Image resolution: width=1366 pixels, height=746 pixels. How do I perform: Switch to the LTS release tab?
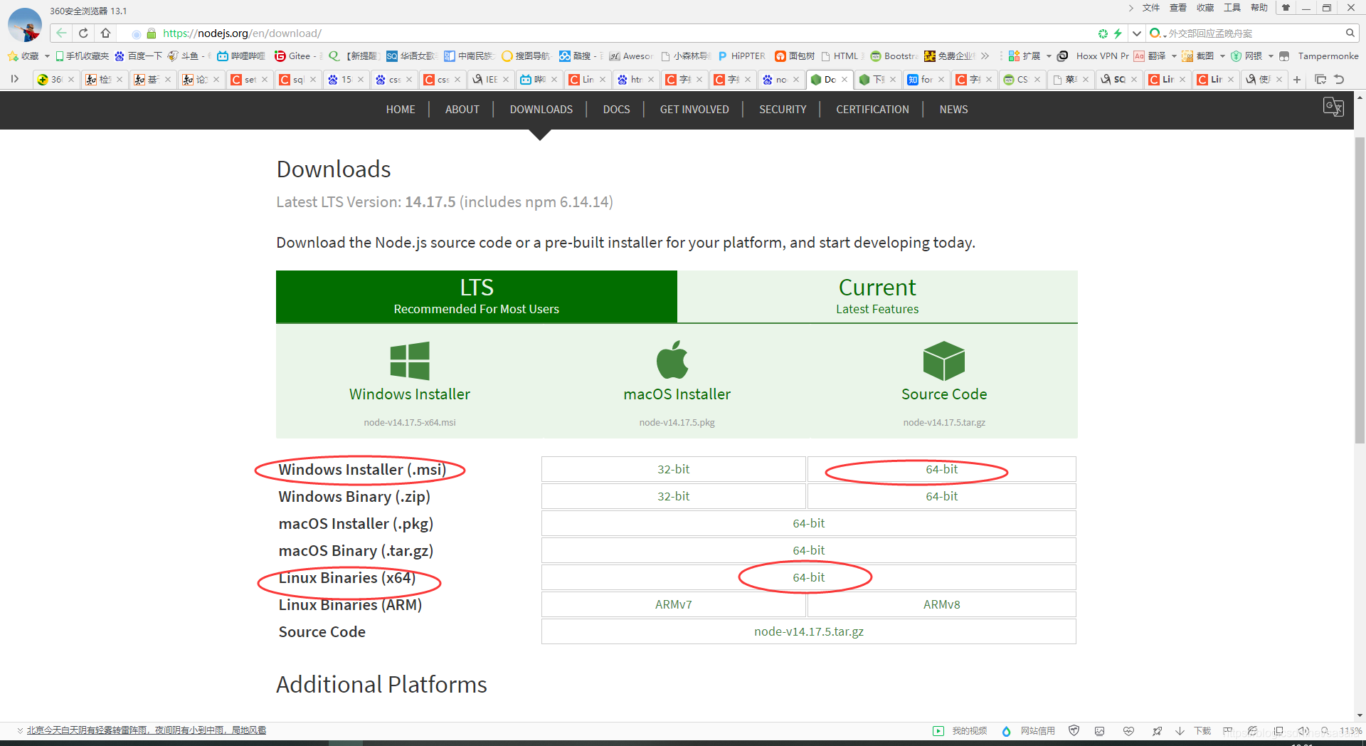(x=477, y=296)
